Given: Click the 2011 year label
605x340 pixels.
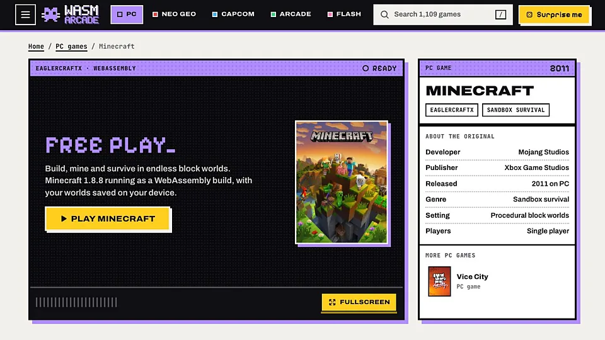Looking at the screenshot, I should coord(559,68).
